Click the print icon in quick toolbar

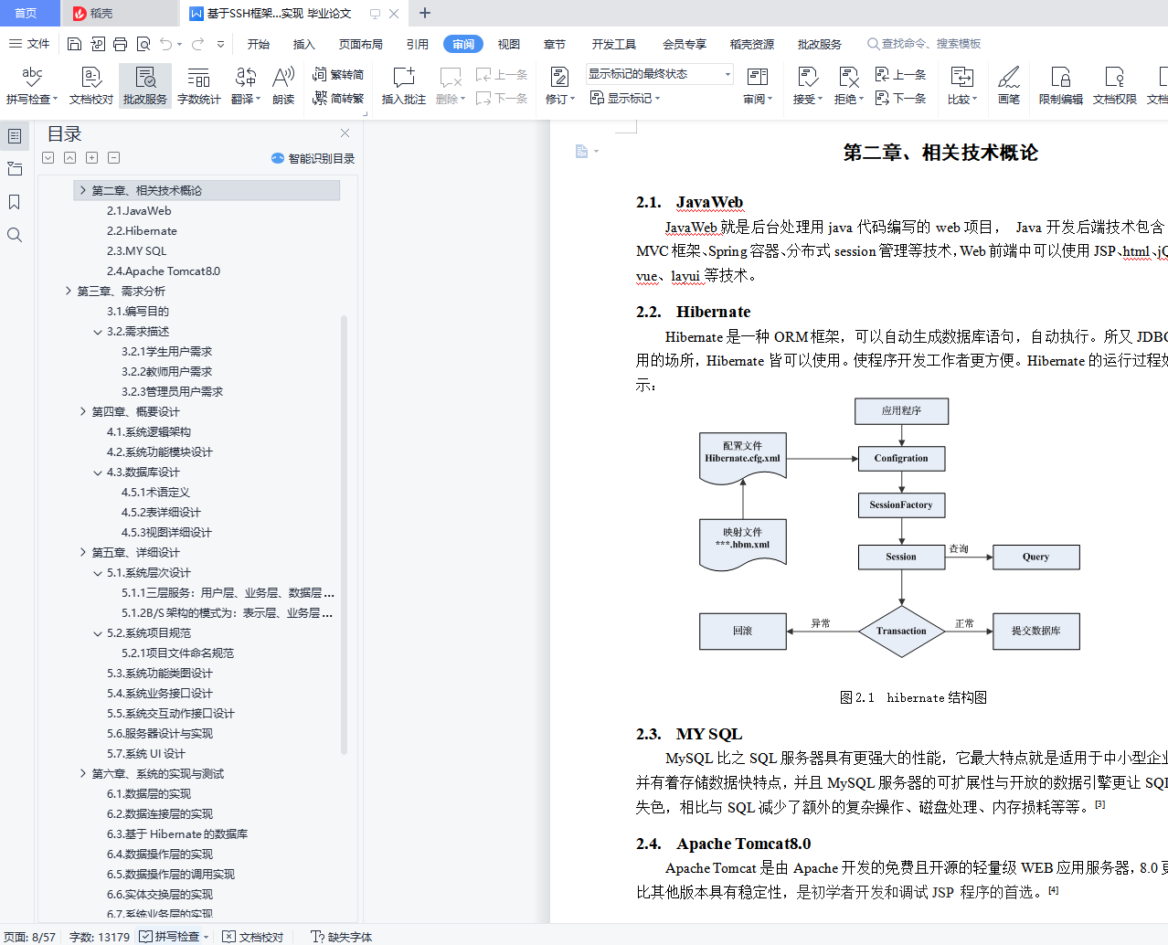coord(121,44)
